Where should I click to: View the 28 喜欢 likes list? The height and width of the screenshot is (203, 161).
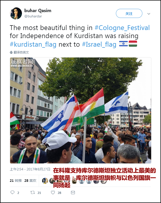click(30, 181)
